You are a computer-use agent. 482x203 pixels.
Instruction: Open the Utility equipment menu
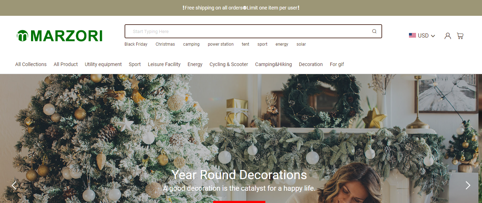(103, 64)
